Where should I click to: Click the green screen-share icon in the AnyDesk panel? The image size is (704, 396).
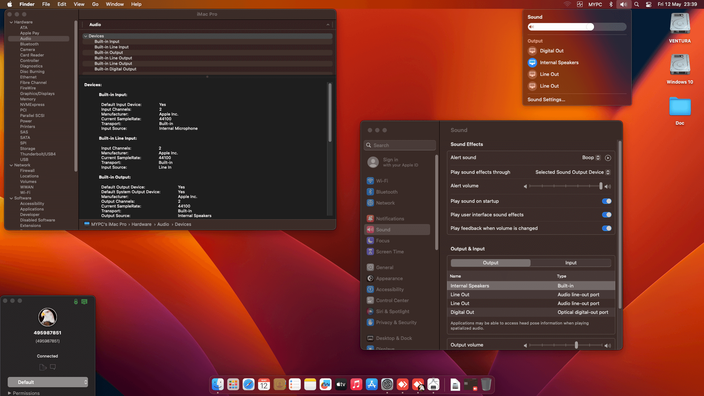84,301
